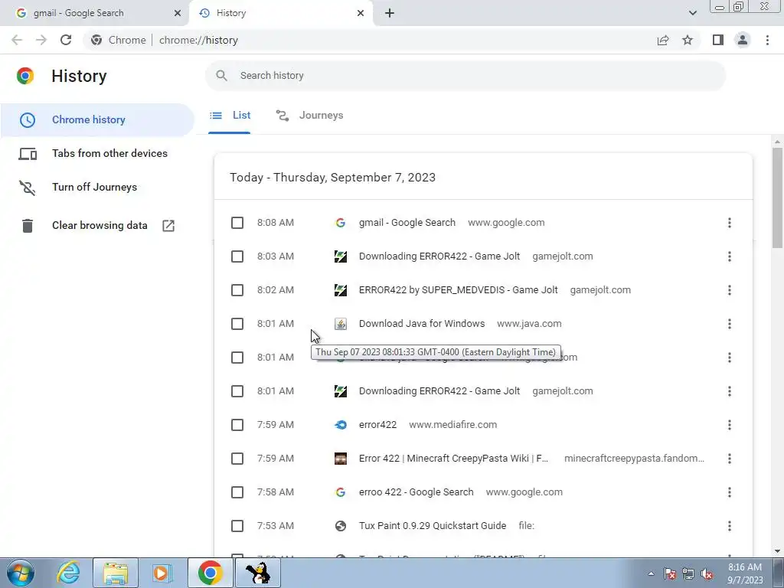Open the tab search chevron

pyautogui.click(x=692, y=13)
